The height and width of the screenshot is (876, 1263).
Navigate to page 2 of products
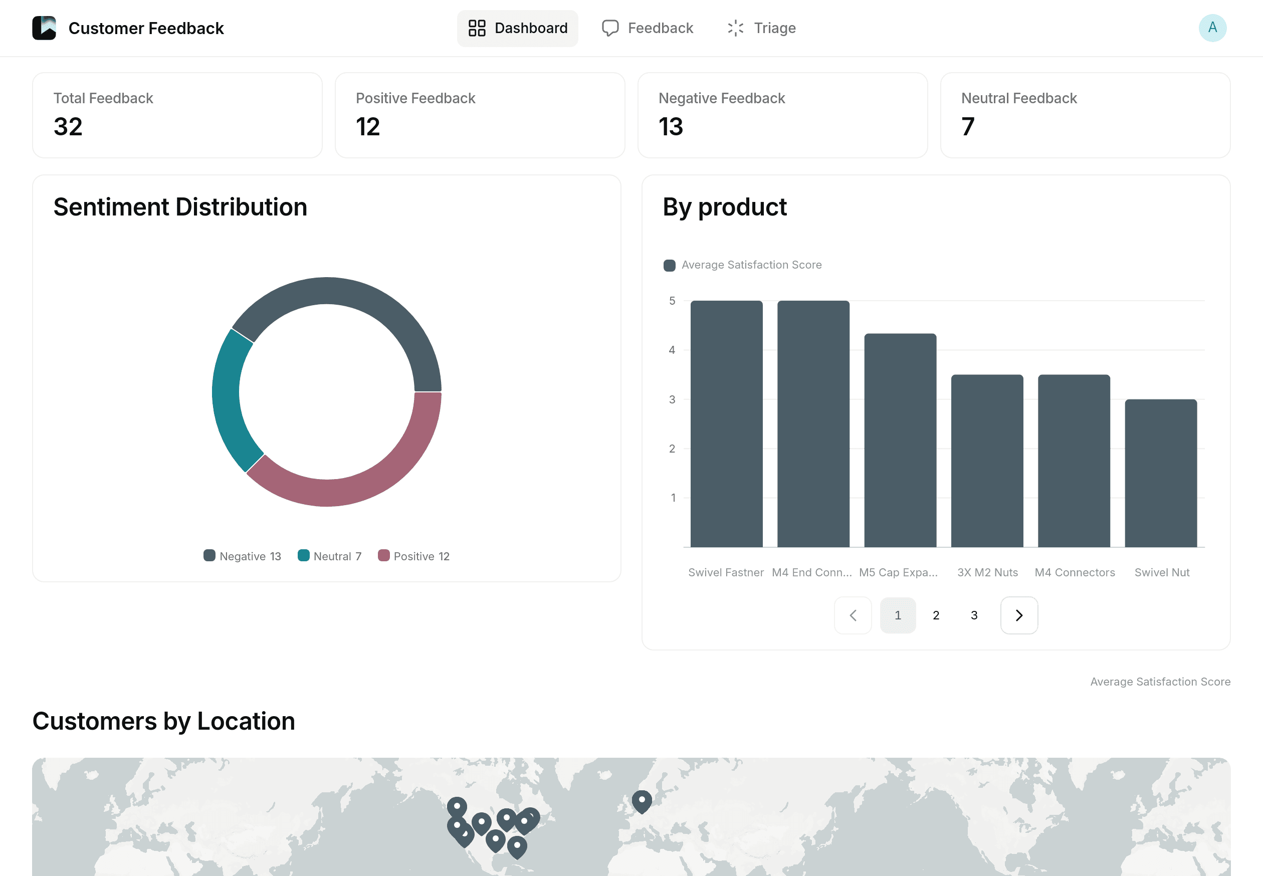(935, 615)
